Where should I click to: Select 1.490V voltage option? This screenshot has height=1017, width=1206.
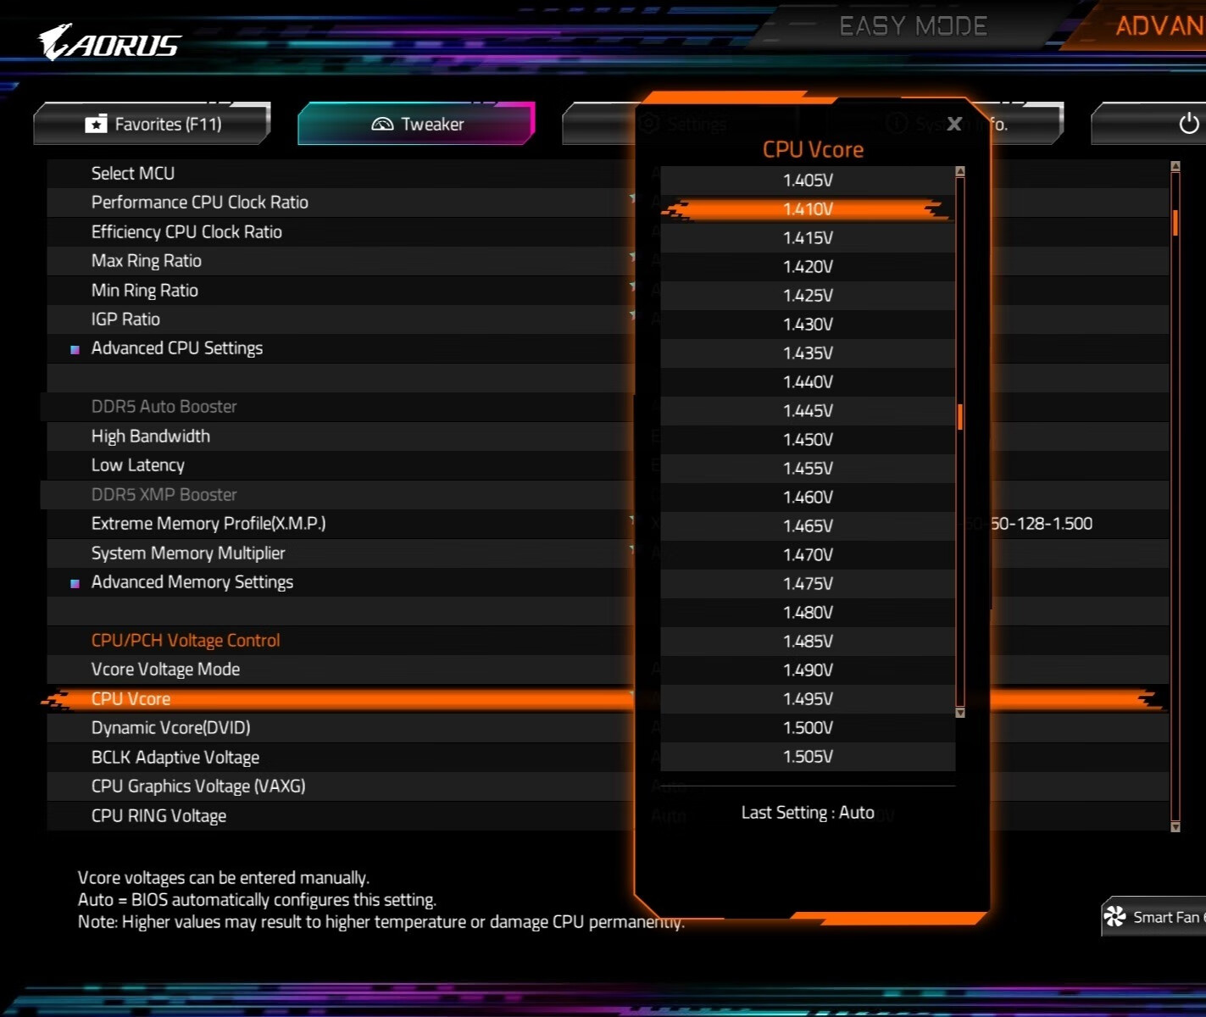[808, 670]
